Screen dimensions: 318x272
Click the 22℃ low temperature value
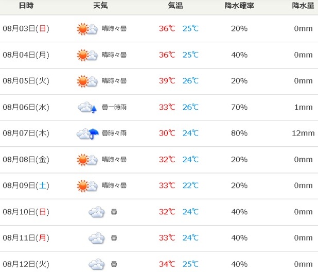coord(190,185)
